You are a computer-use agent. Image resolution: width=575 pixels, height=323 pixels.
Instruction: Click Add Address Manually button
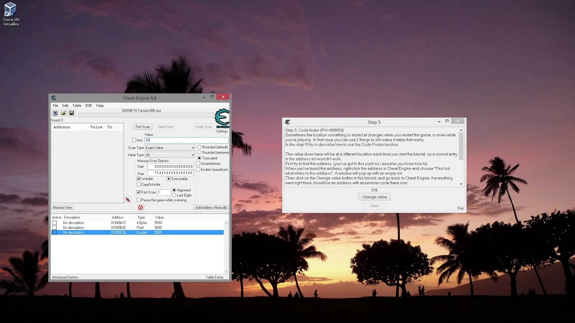pyautogui.click(x=211, y=207)
